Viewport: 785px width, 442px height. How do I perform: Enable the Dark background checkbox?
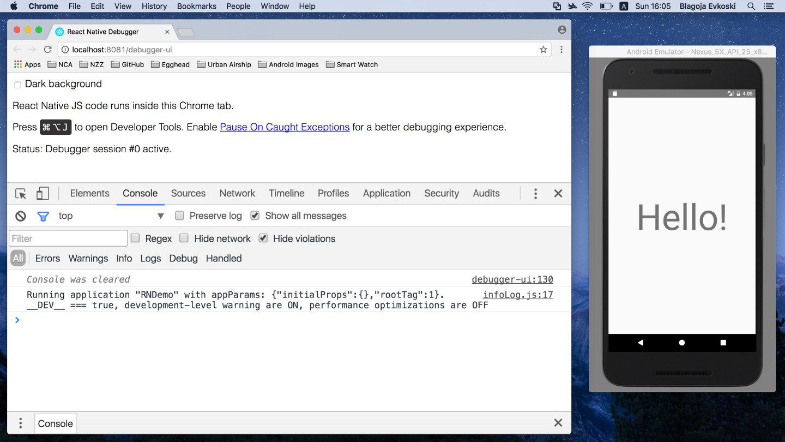[x=17, y=85]
